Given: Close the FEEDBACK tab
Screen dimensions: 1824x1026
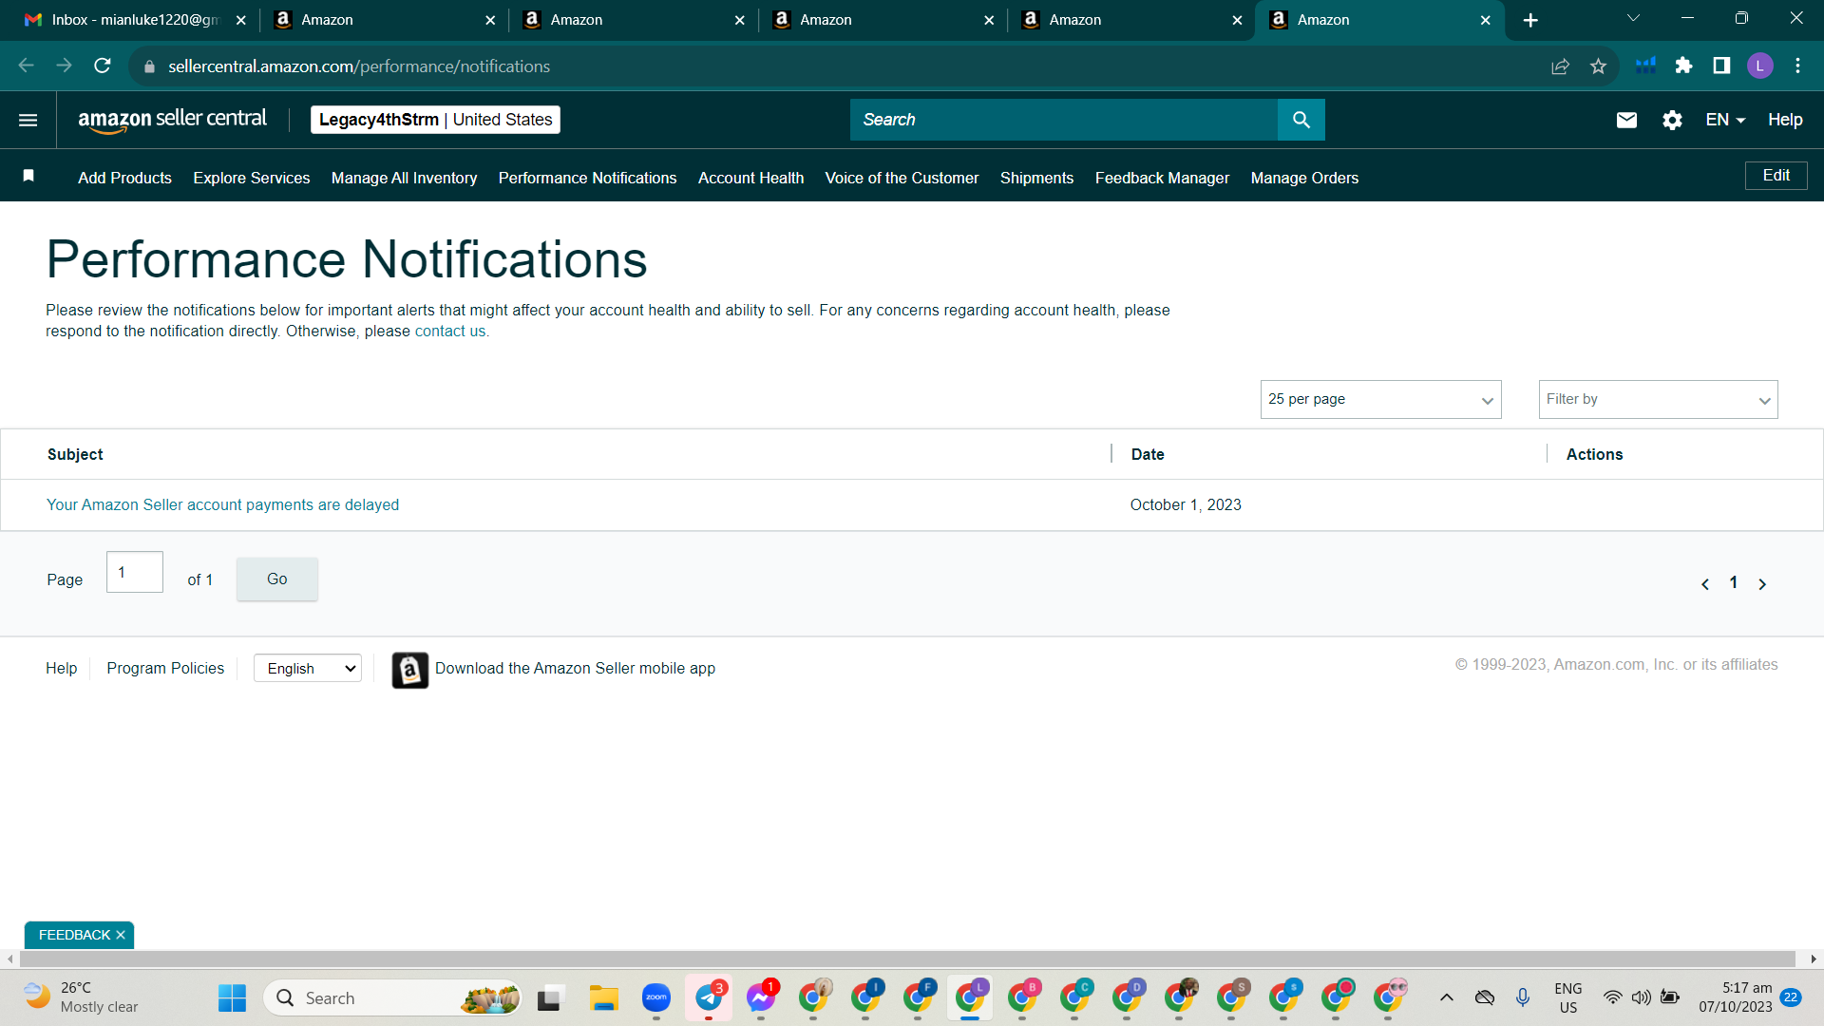Looking at the screenshot, I should click(x=121, y=936).
